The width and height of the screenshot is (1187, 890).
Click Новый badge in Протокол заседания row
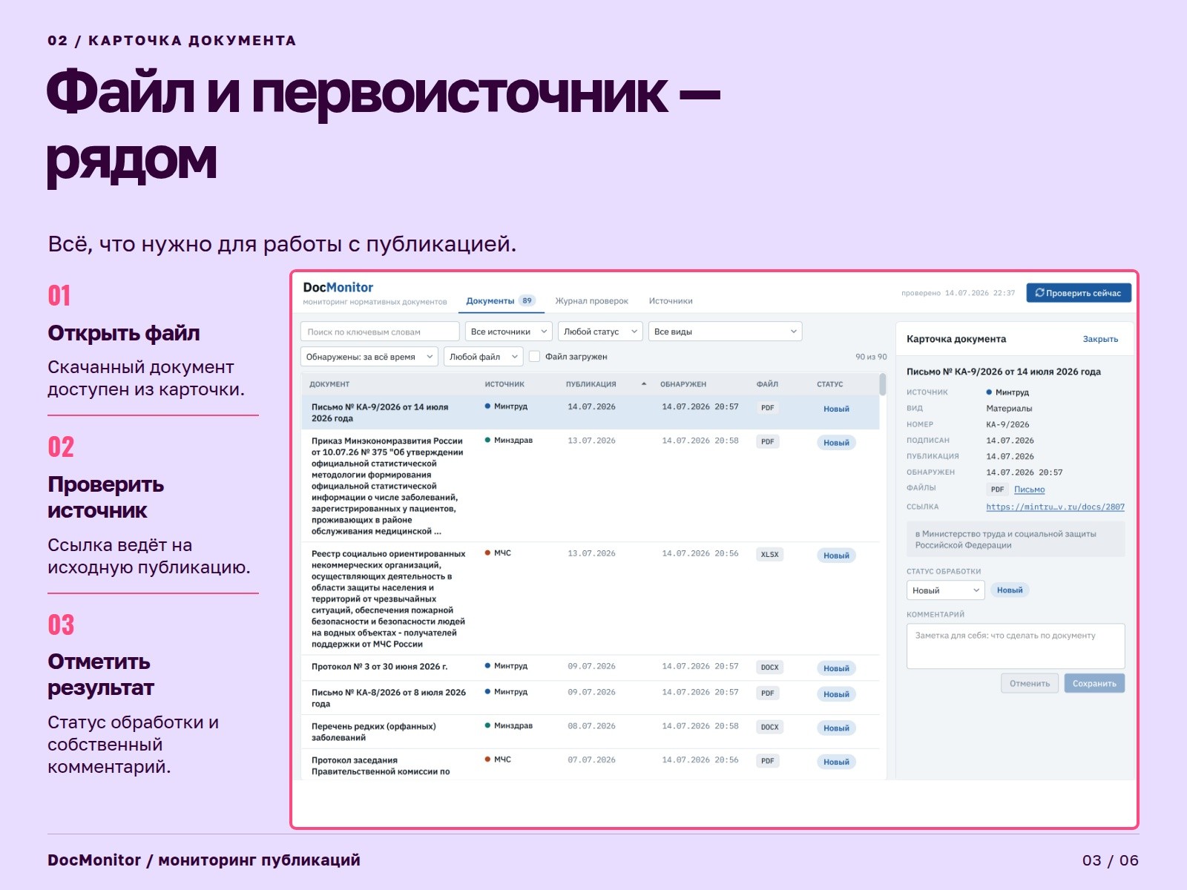coord(836,762)
